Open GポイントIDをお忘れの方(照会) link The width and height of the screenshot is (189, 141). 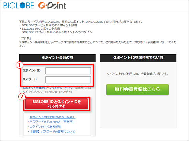[x=52, y=117]
